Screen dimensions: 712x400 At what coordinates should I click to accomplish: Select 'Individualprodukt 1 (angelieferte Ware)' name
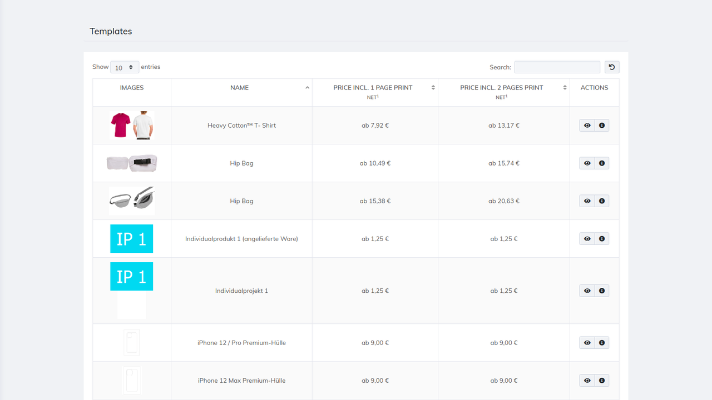[241, 239]
